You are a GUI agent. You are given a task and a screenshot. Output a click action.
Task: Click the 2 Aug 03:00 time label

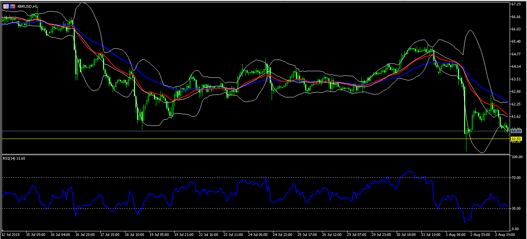(480, 234)
